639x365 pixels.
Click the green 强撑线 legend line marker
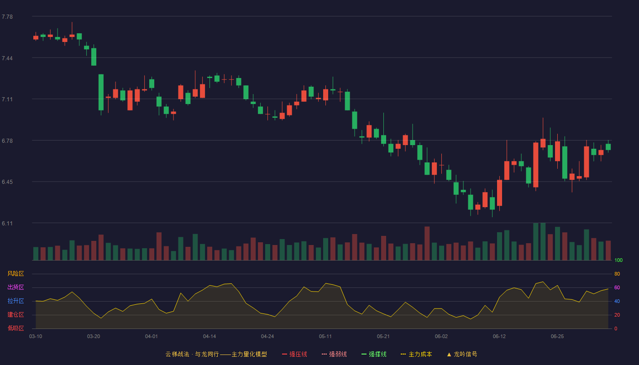[x=364, y=354]
